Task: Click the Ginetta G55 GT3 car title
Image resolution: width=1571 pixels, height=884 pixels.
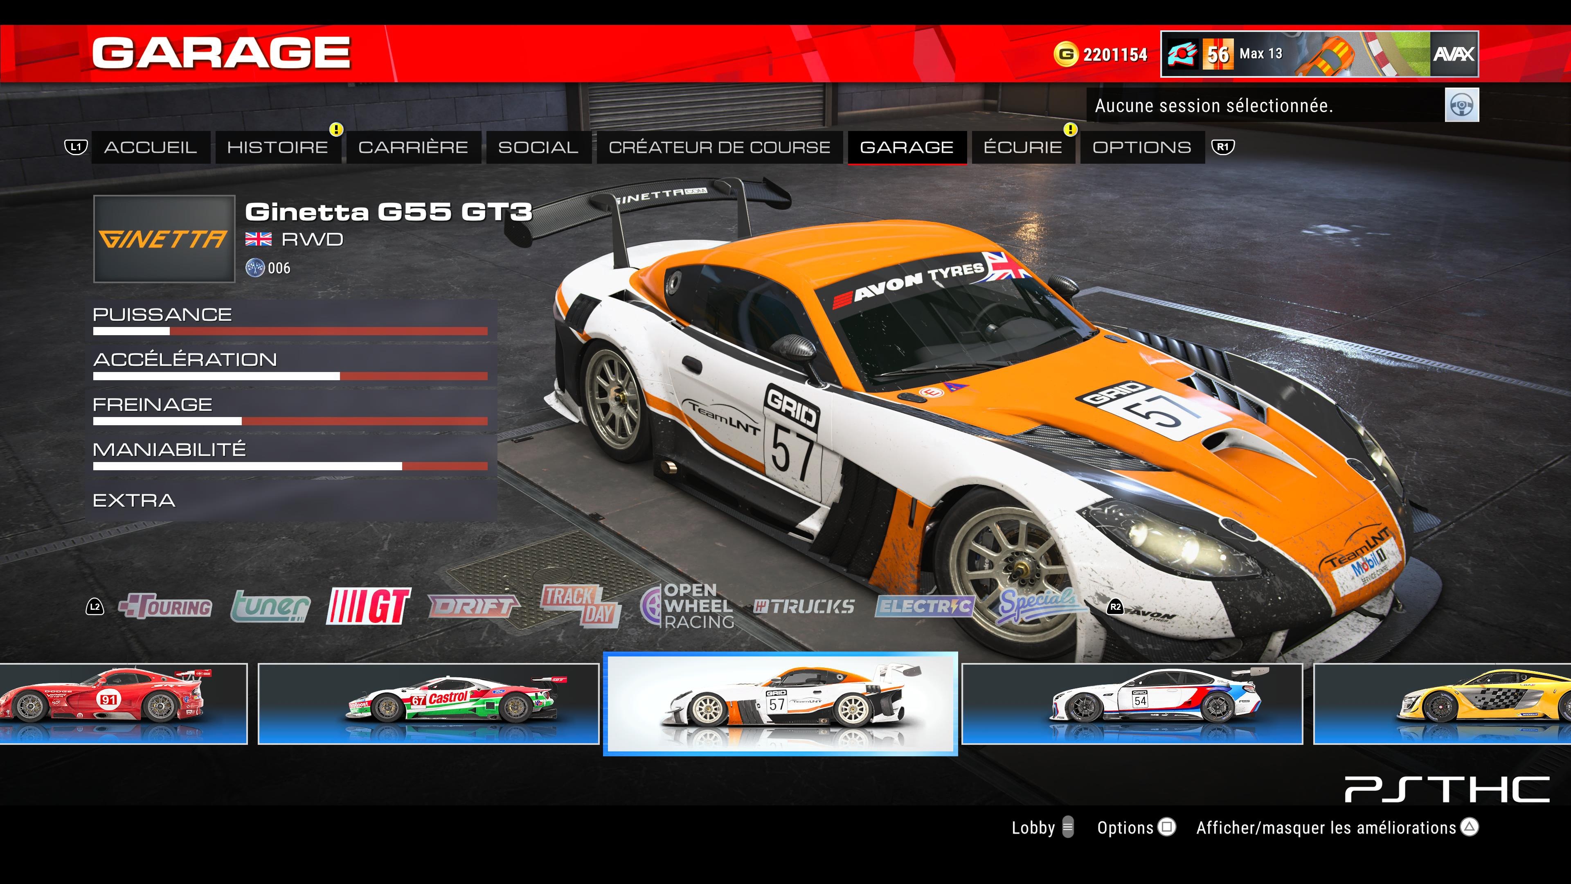Action: tap(389, 212)
